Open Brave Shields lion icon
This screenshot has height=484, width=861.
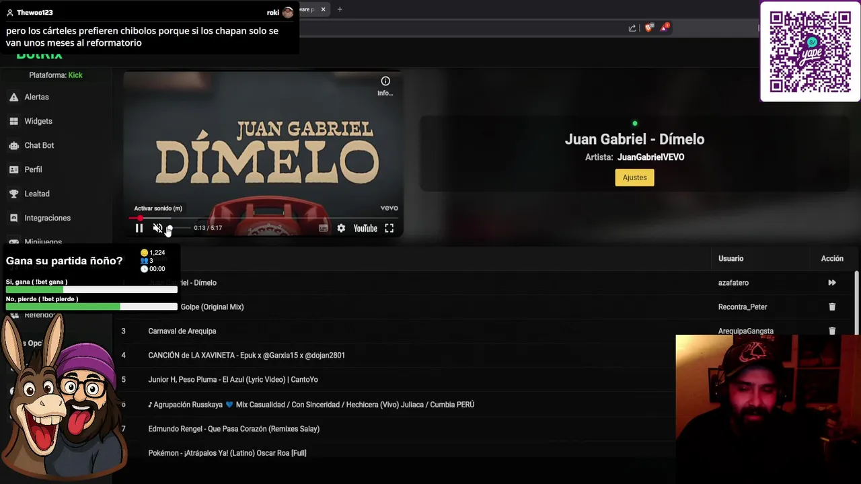[648, 28]
